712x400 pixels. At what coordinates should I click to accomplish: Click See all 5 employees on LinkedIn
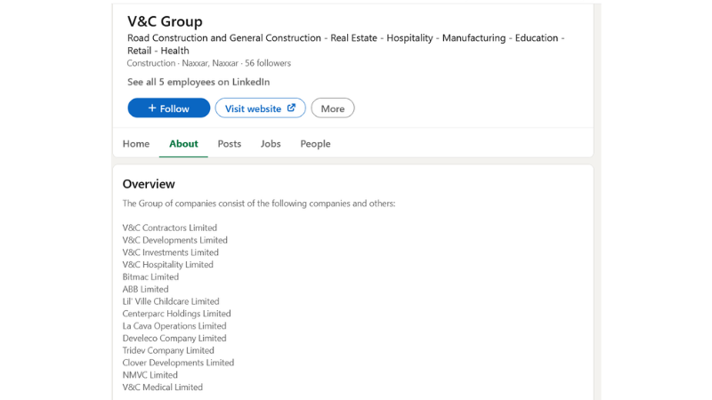tap(198, 82)
